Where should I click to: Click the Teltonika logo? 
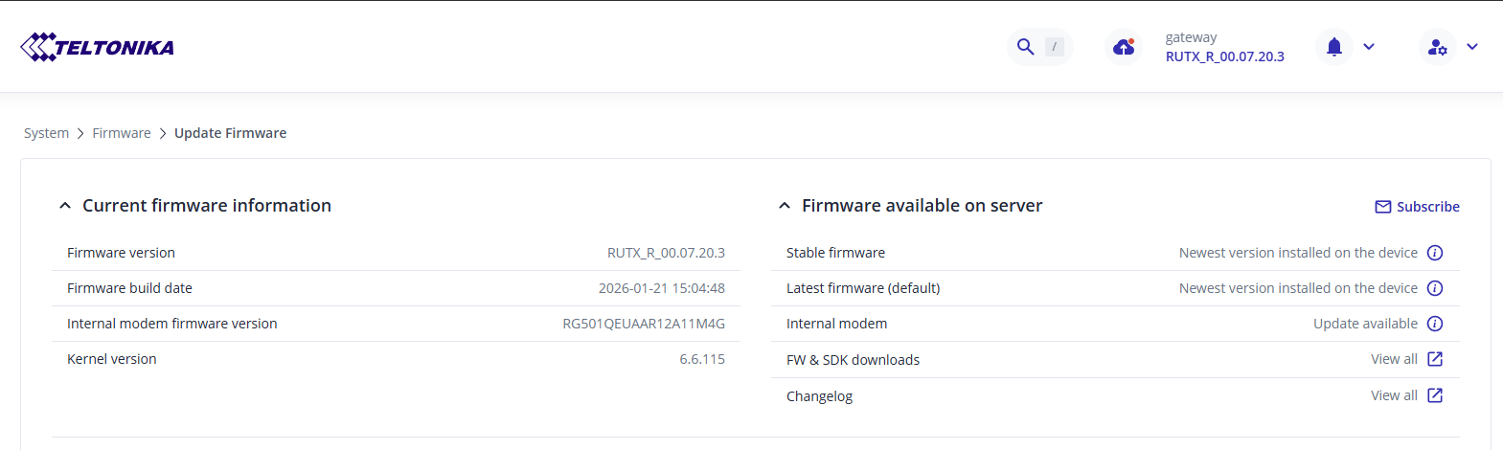97,47
